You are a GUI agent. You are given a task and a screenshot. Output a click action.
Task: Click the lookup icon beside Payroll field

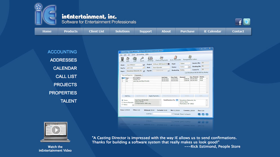click(x=168, y=70)
